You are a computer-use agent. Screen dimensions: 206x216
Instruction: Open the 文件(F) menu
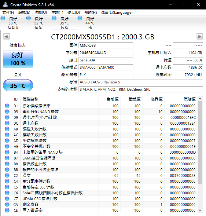click(x=8, y=13)
